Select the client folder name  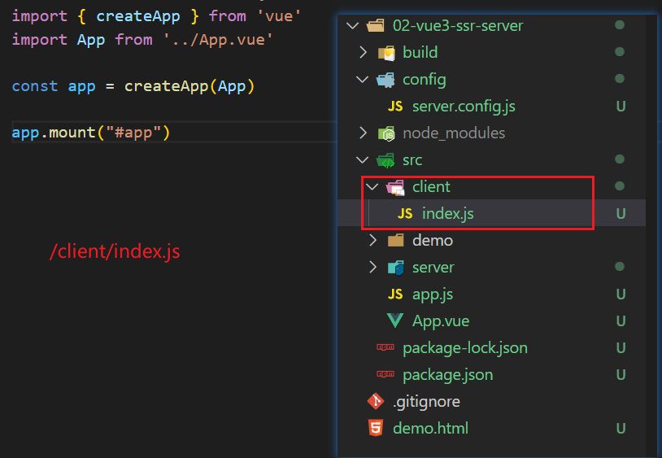coord(432,187)
